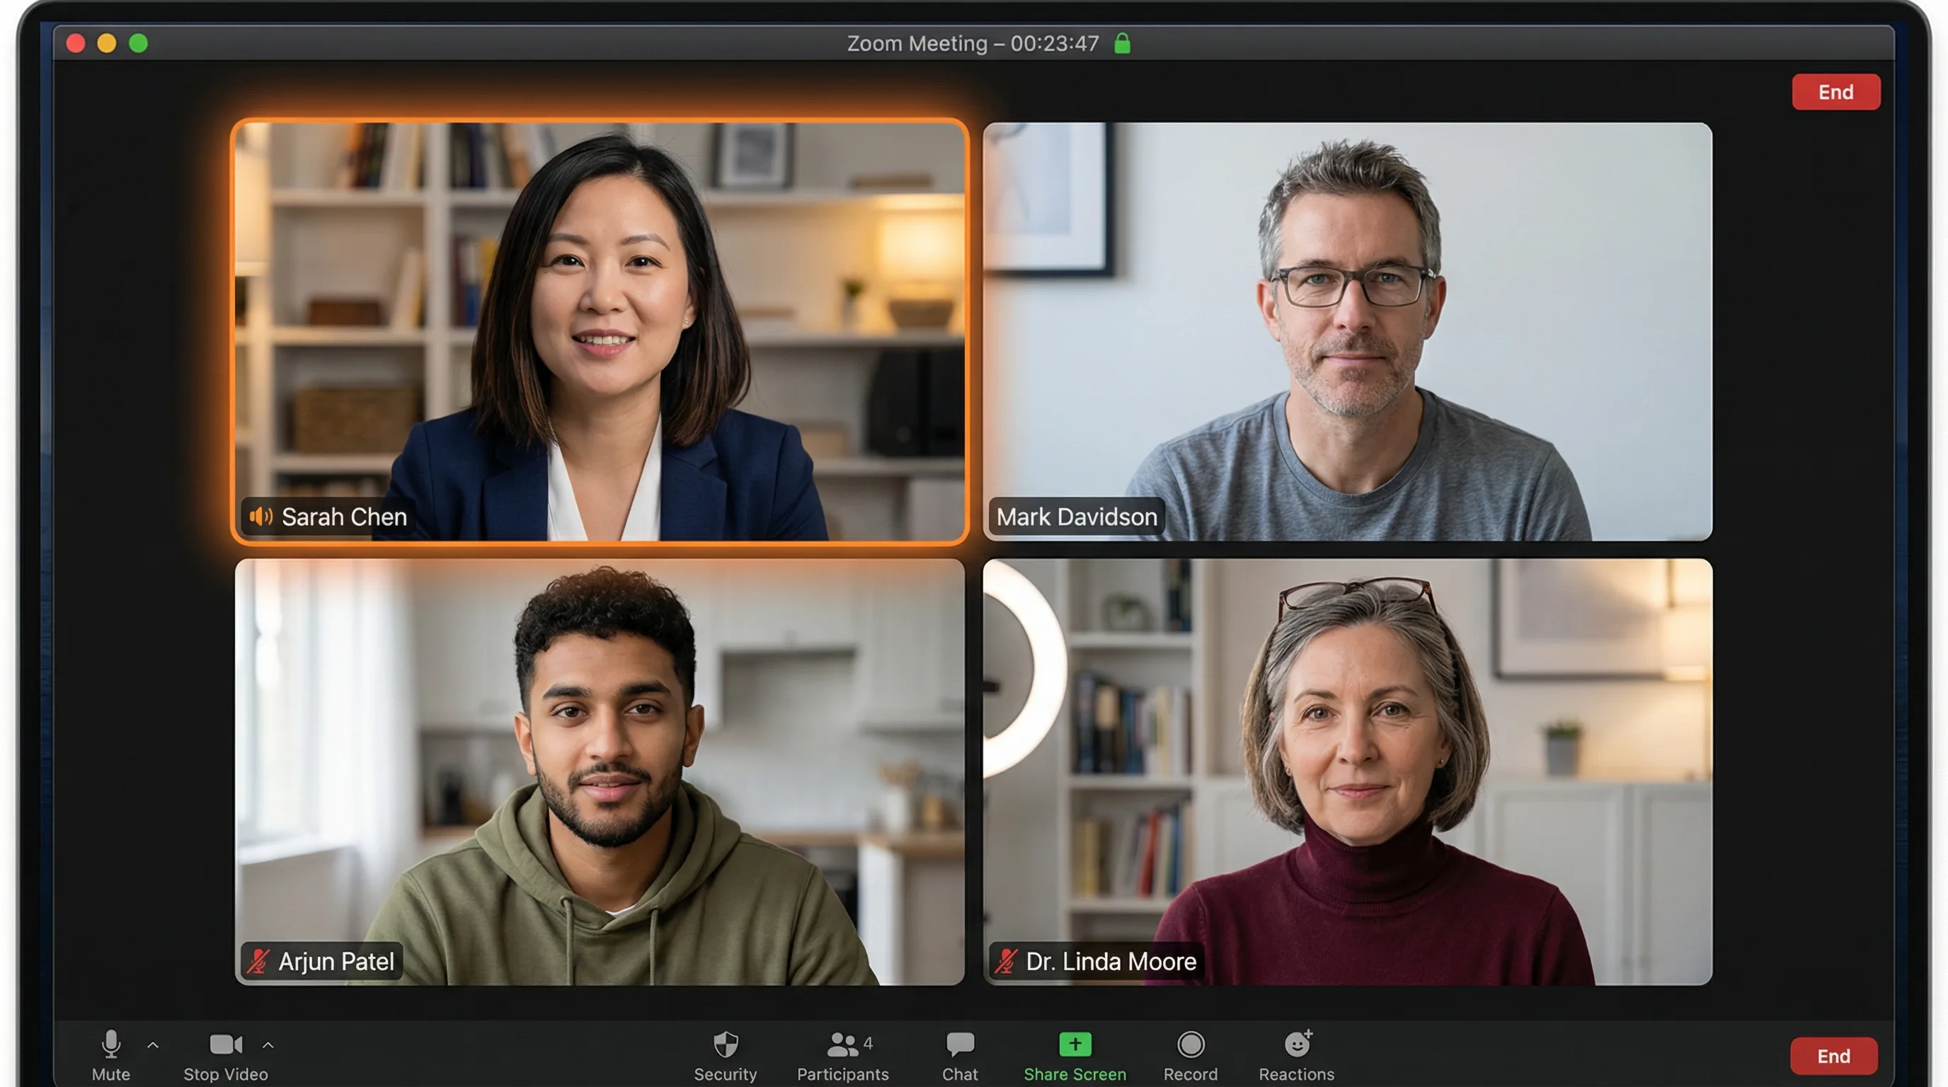Viewport: 1948px width, 1087px height.
Task: Click the green encryption lock icon
Action: coord(1122,43)
